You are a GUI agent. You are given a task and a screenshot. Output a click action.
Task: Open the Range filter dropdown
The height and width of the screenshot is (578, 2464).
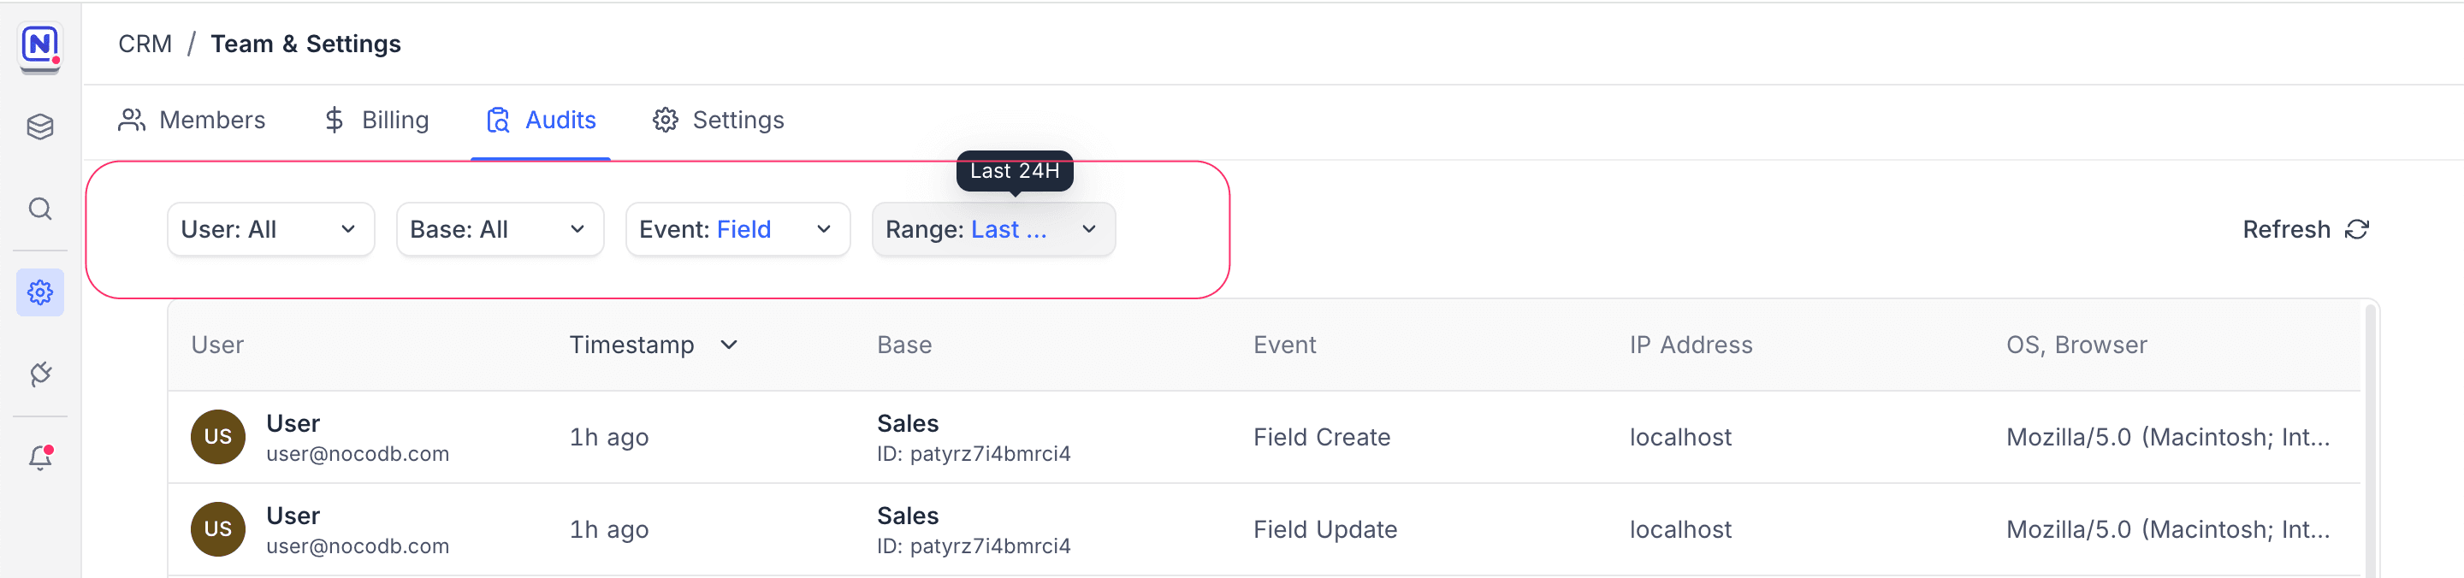pyautogui.click(x=992, y=229)
